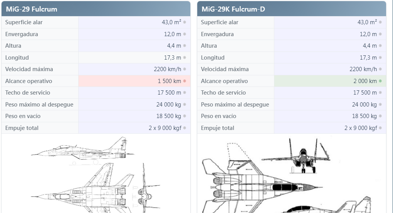Click the dot beside MiG-29K Techo de servicio
Screen dimensions: 393x213
tap(380, 93)
